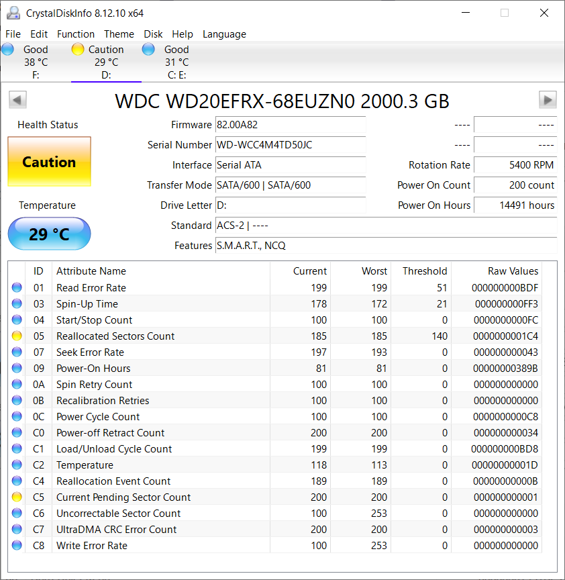
Task: Click the Transfer Mode field
Action: (x=291, y=185)
